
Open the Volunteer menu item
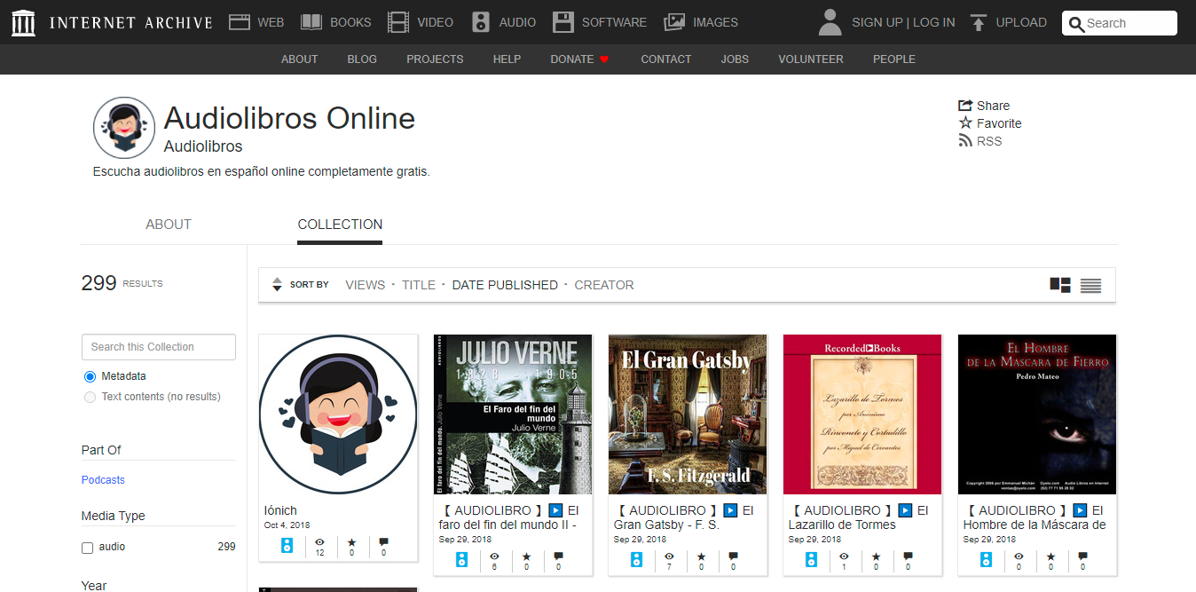(811, 59)
